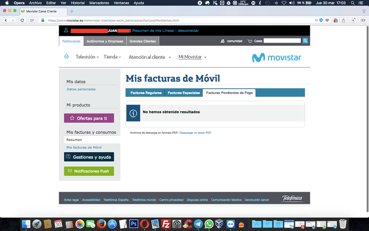Viewport: 369px width, 231px height.
Task: Switch to the Facturas Regulares tab
Action: pyautogui.click(x=146, y=93)
